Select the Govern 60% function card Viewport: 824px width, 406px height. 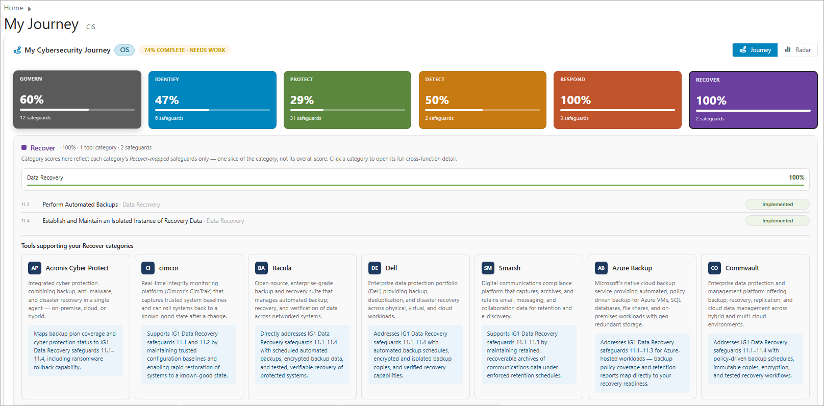[x=77, y=99]
